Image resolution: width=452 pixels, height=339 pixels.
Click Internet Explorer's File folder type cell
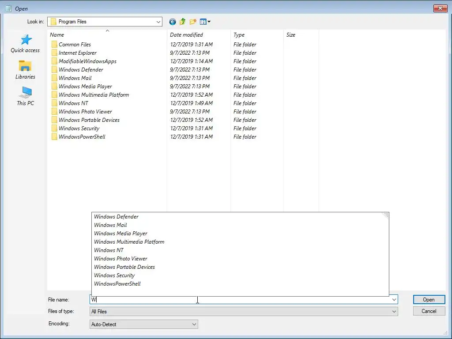tap(245, 53)
